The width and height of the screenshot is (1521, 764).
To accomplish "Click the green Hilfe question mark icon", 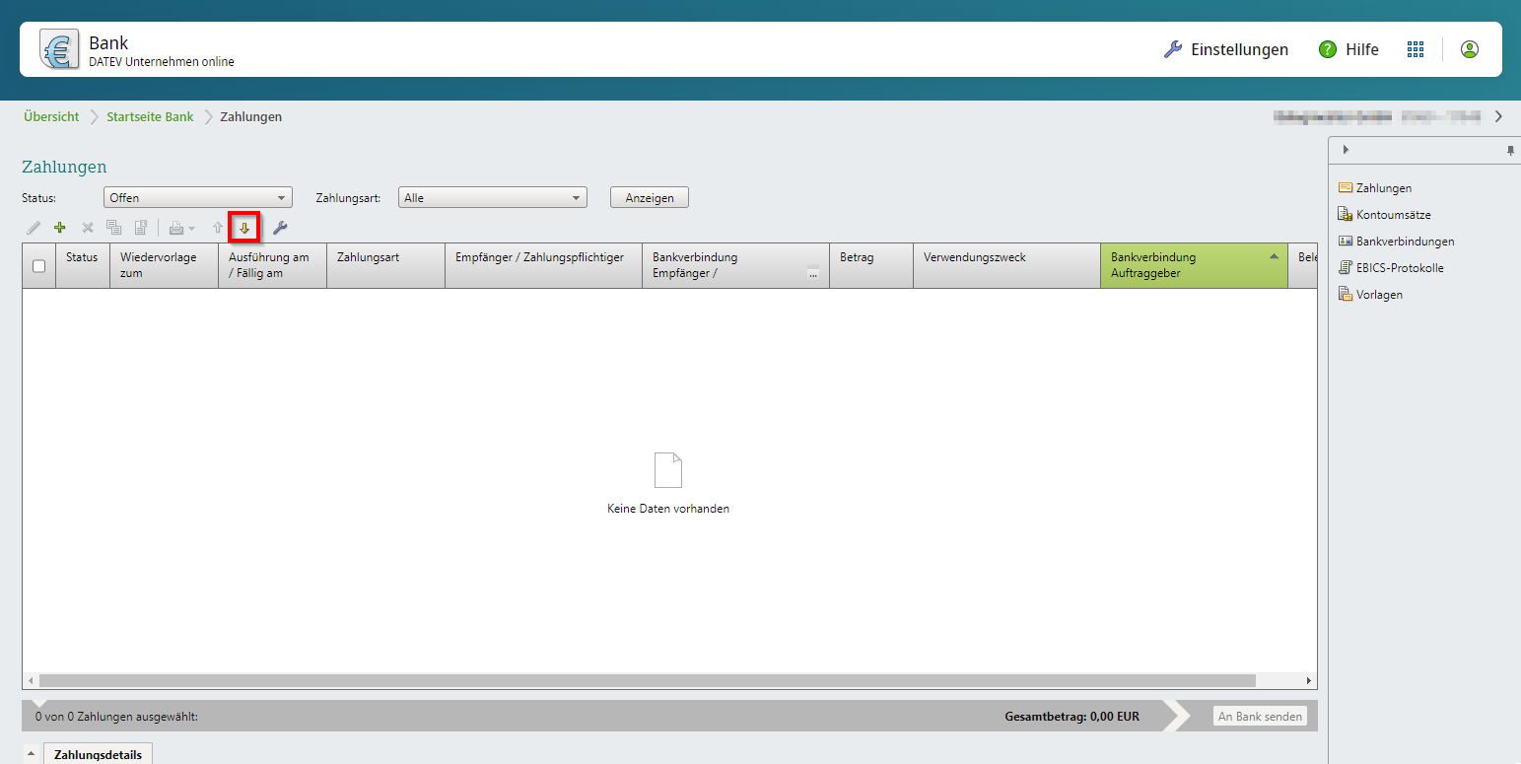I will [x=1328, y=49].
